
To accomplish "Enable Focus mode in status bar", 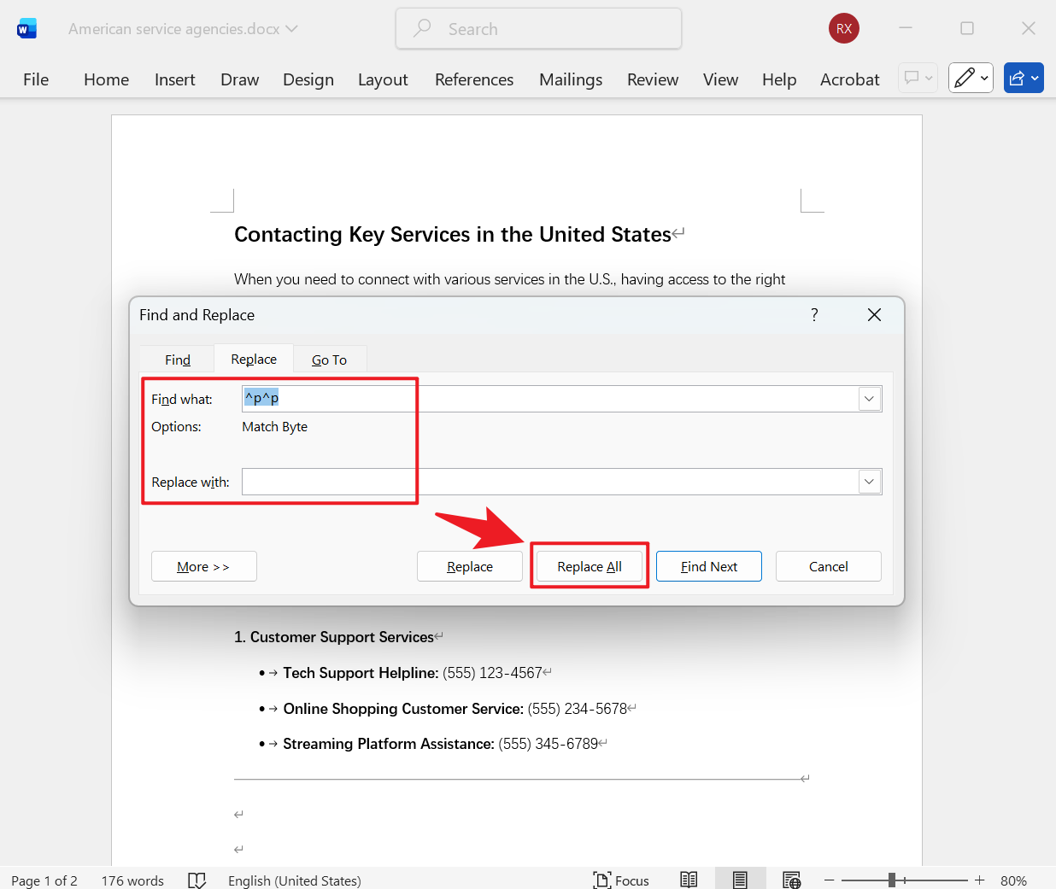I will pos(621,880).
